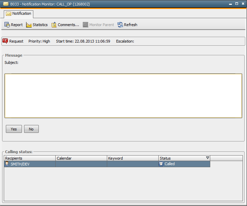
Task: Open the Report toolbar icon
Action: click(x=7, y=25)
